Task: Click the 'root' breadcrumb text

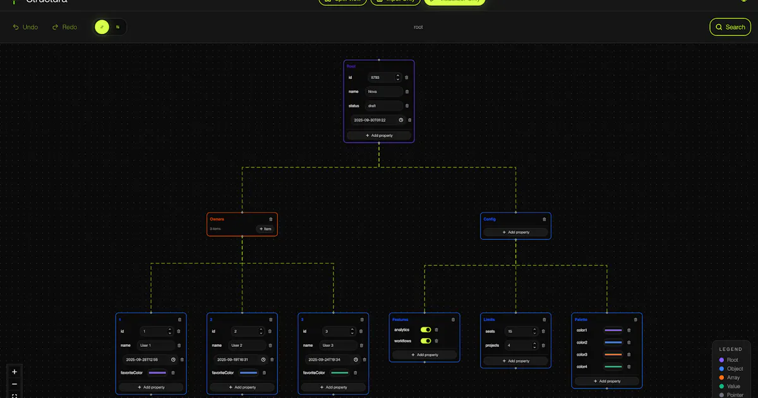Action: [418, 27]
